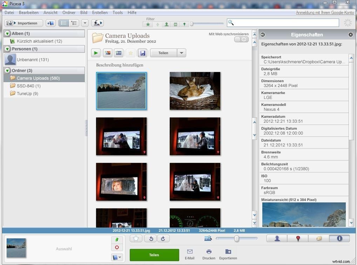This screenshot has height=265, width=357.
Task: Rotate the selected photo clockwise
Action: coord(163,238)
